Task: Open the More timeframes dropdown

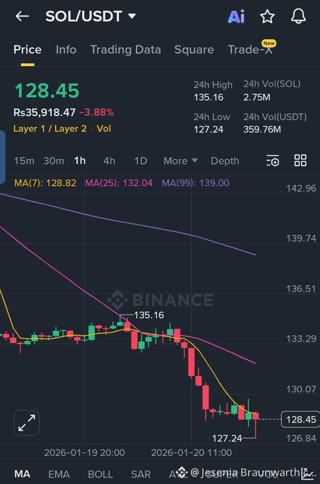Action: pos(181,161)
